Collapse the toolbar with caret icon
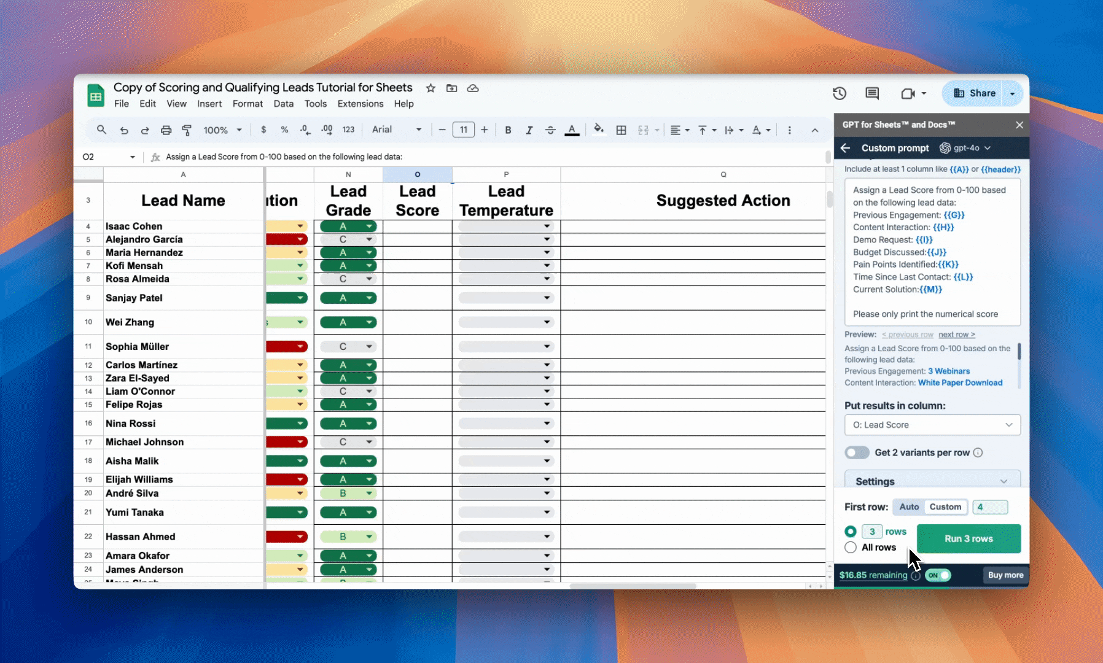This screenshot has width=1103, height=663. tap(815, 130)
